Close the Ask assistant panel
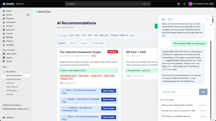This screenshot has width=216, height=121. click(x=207, y=19)
